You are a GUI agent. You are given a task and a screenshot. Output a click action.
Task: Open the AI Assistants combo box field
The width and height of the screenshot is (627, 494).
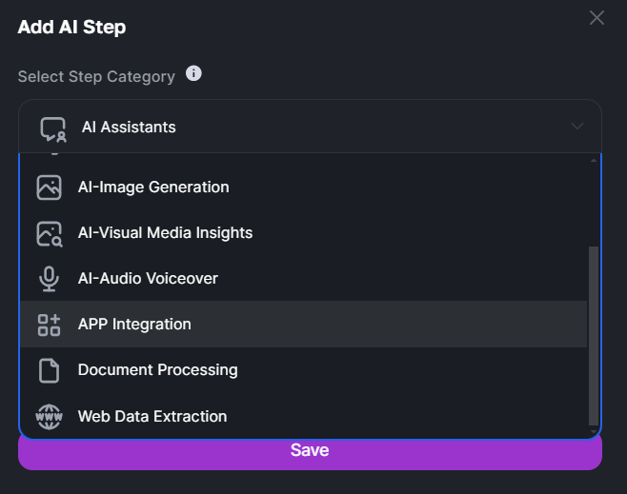point(310,127)
